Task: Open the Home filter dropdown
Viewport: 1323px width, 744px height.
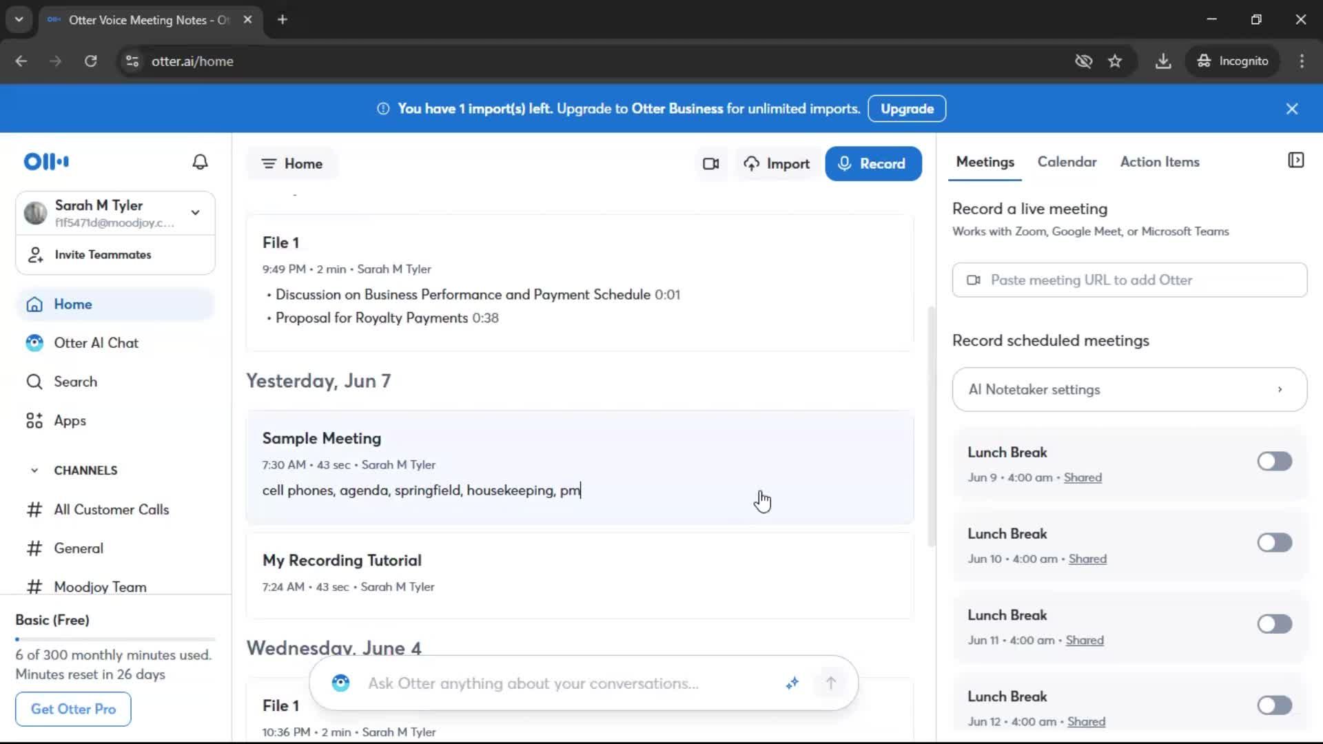Action: point(292,164)
